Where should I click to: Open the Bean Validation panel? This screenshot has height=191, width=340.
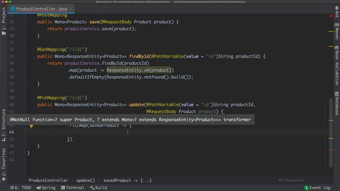[x=336, y=65]
